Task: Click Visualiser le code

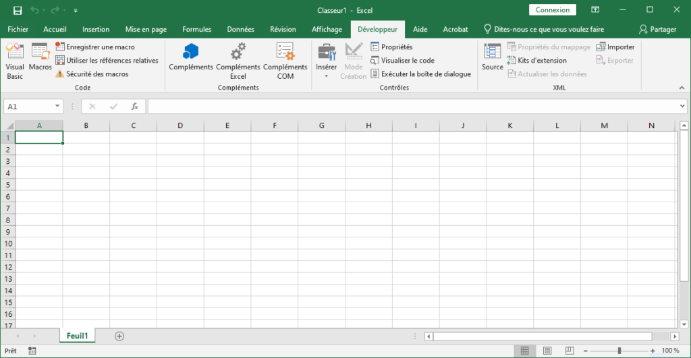Action: click(402, 60)
